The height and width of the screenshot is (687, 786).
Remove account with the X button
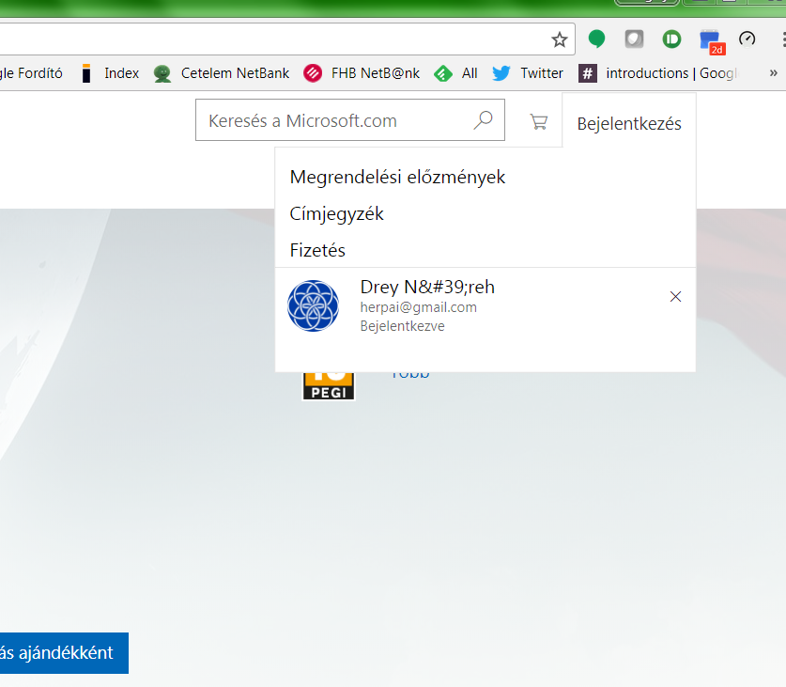[x=675, y=297]
